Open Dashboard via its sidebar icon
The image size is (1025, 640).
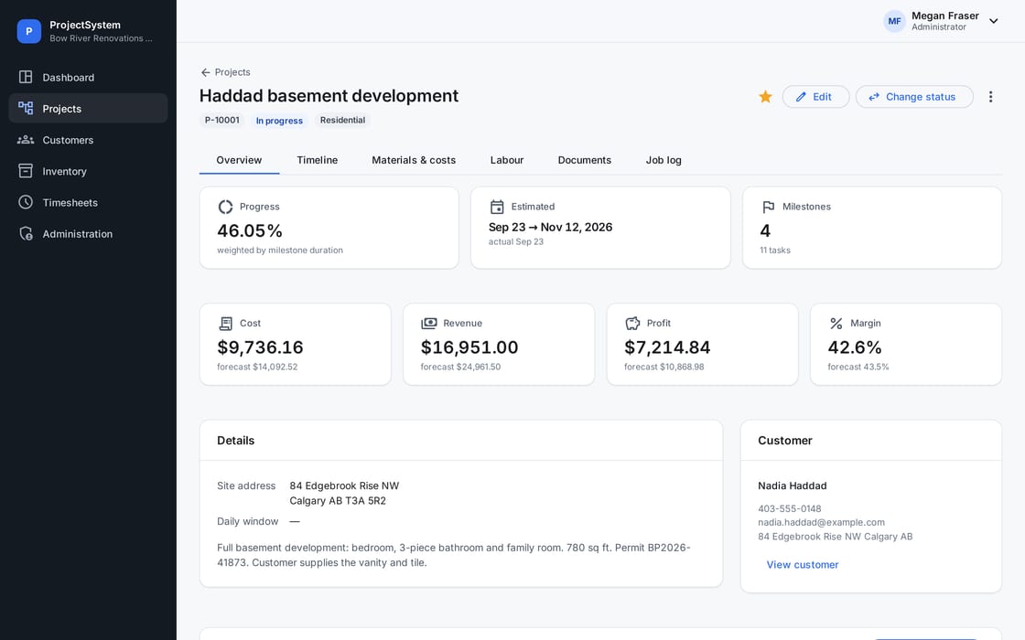(x=26, y=77)
